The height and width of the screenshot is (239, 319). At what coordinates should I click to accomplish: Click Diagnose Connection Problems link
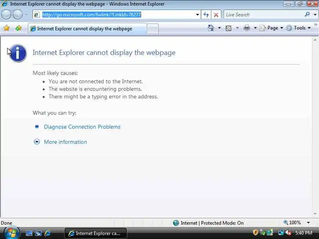tap(82, 127)
